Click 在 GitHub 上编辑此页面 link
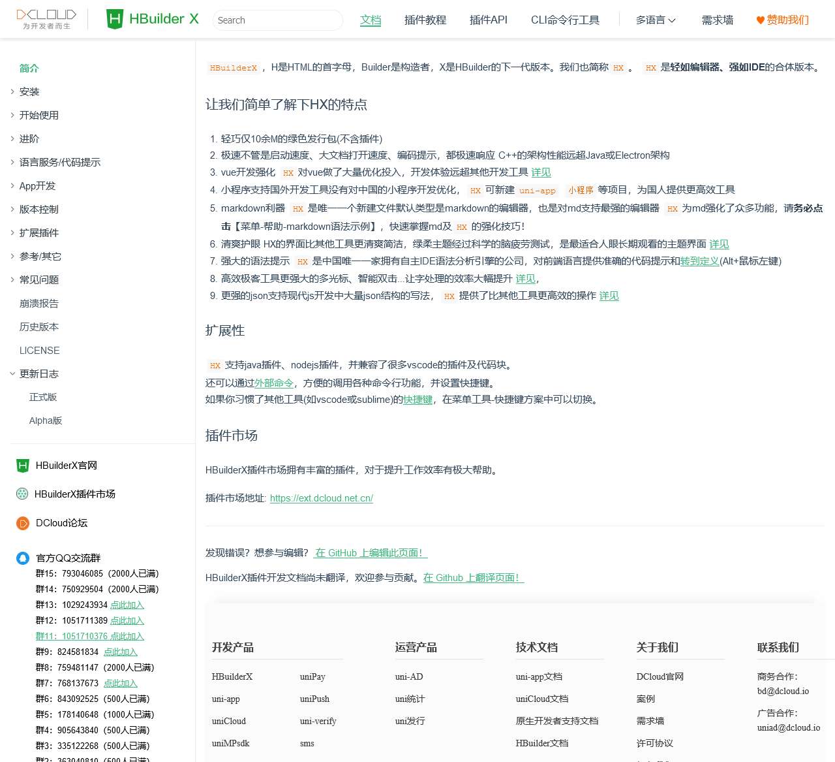The width and height of the screenshot is (835, 762). (x=371, y=553)
